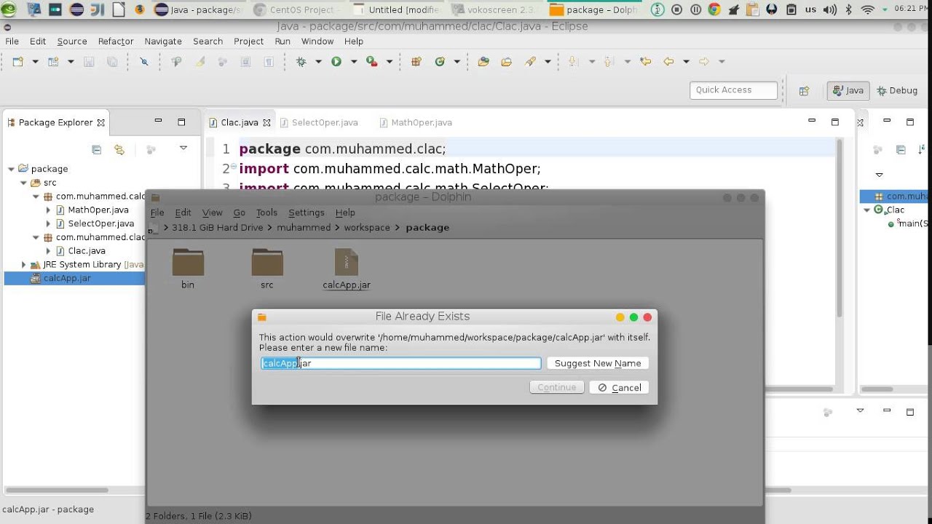Open the Dolphin Tools menu
Screen dimensions: 932x524
[x=266, y=213]
